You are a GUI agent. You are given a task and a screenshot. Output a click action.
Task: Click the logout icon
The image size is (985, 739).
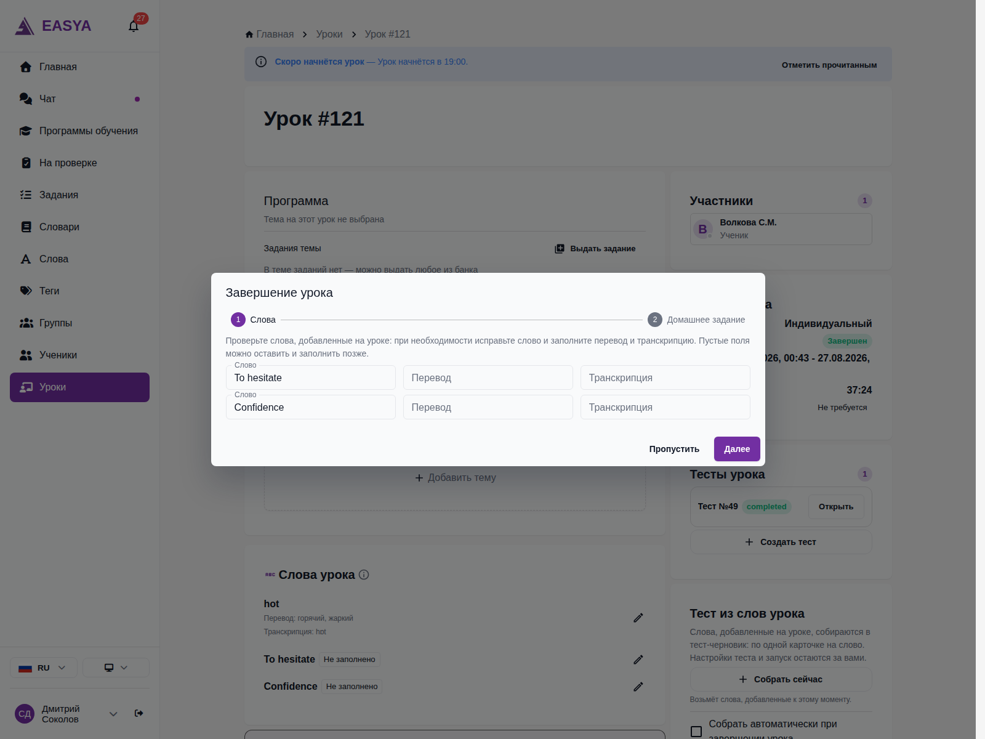pyautogui.click(x=139, y=713)
